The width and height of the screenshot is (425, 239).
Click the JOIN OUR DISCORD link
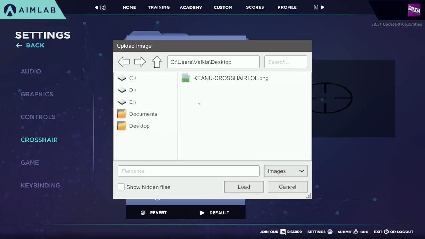(x=281, y=232)
